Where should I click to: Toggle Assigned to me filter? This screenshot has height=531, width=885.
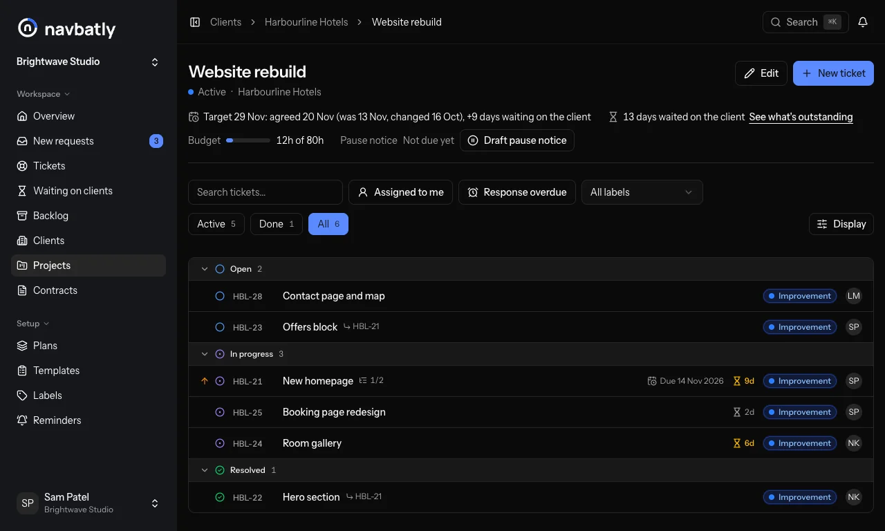[x=400, y=192]
